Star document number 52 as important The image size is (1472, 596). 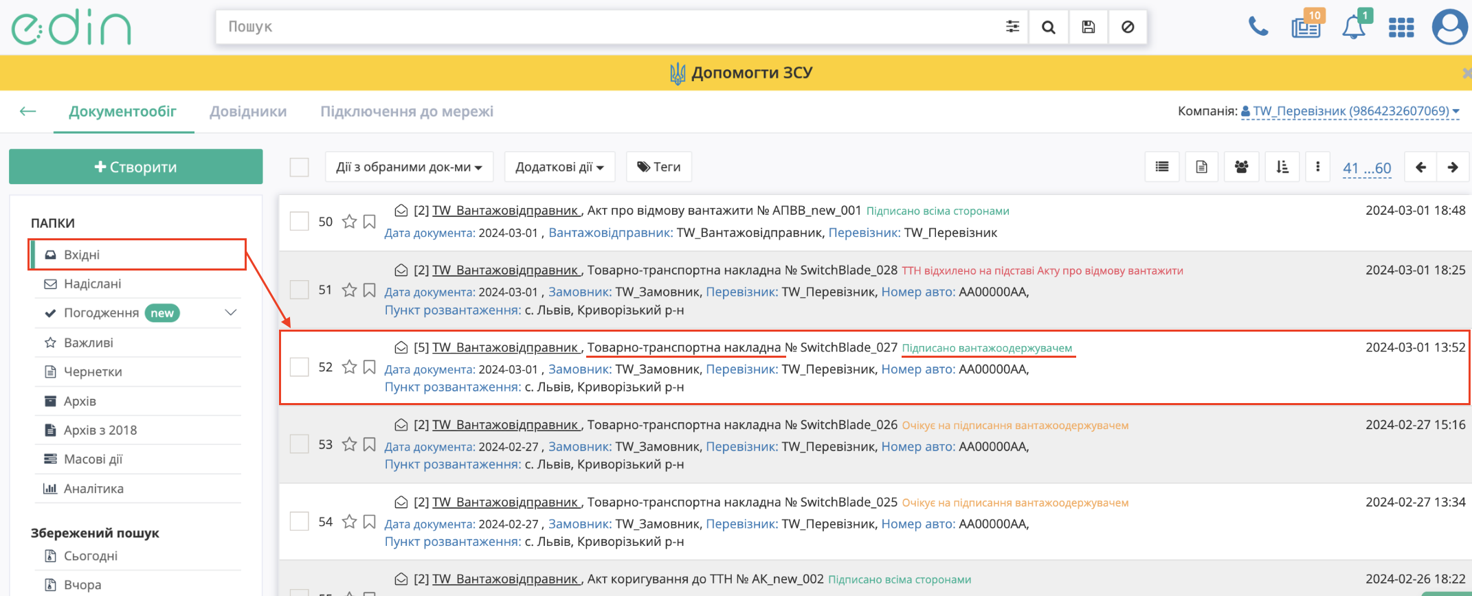(349, 367)
